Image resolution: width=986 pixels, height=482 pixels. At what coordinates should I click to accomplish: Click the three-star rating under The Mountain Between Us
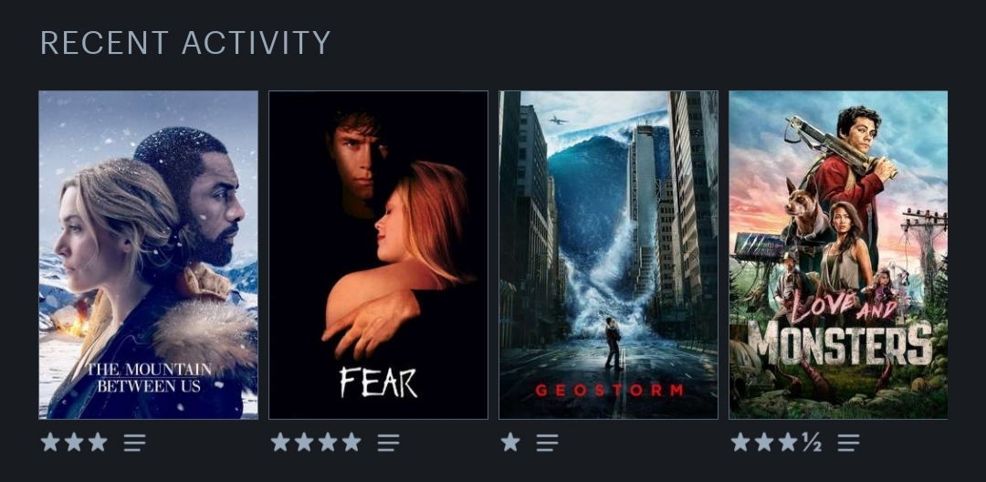[74, 442]
